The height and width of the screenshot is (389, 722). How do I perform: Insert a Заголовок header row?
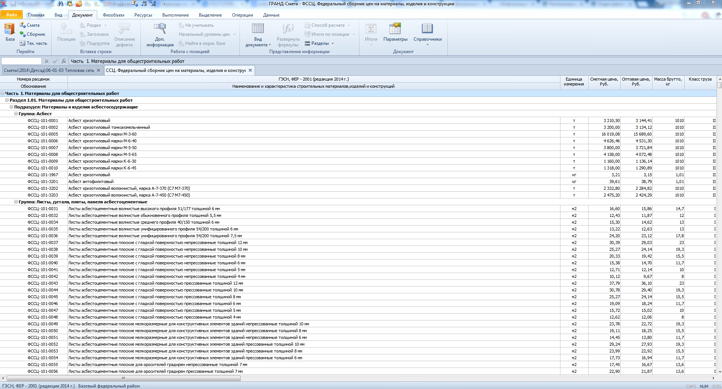pyautogui.click(x=94, y=34)
